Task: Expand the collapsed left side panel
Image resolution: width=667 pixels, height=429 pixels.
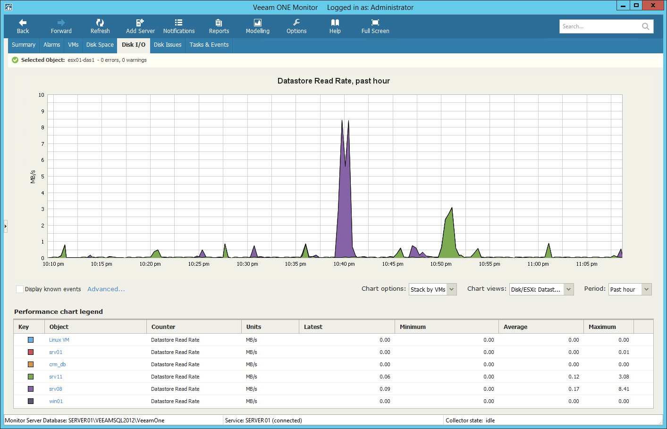Action: click(6, 227)
